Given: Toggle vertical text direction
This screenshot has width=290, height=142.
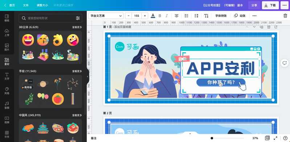Looking at the screenshot, I should 206,16.
